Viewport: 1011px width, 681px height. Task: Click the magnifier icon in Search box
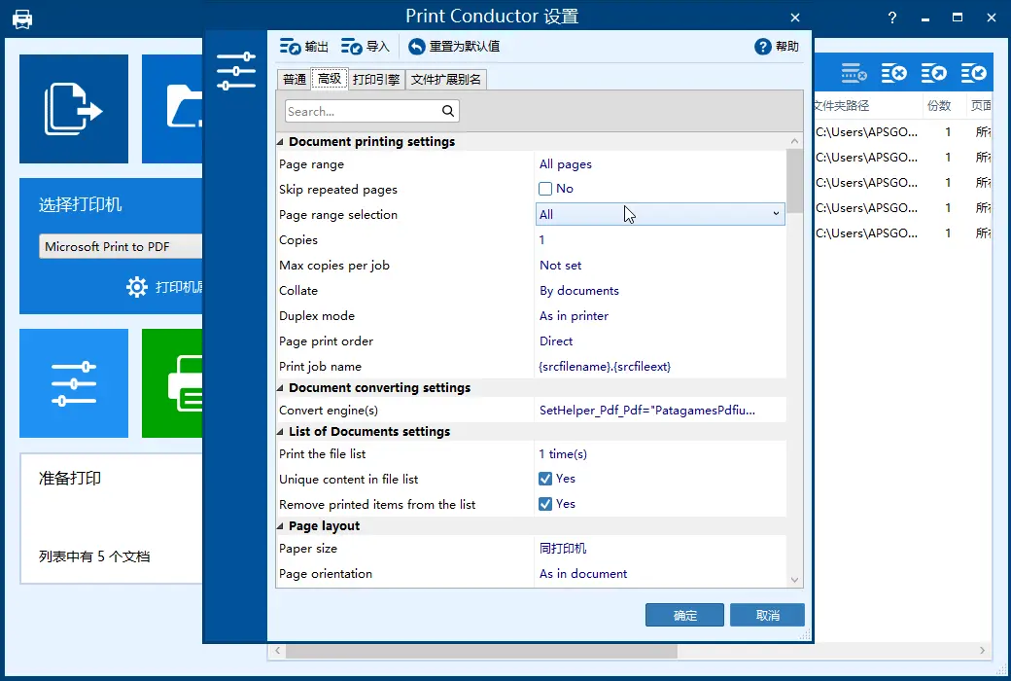click(448, 111)
